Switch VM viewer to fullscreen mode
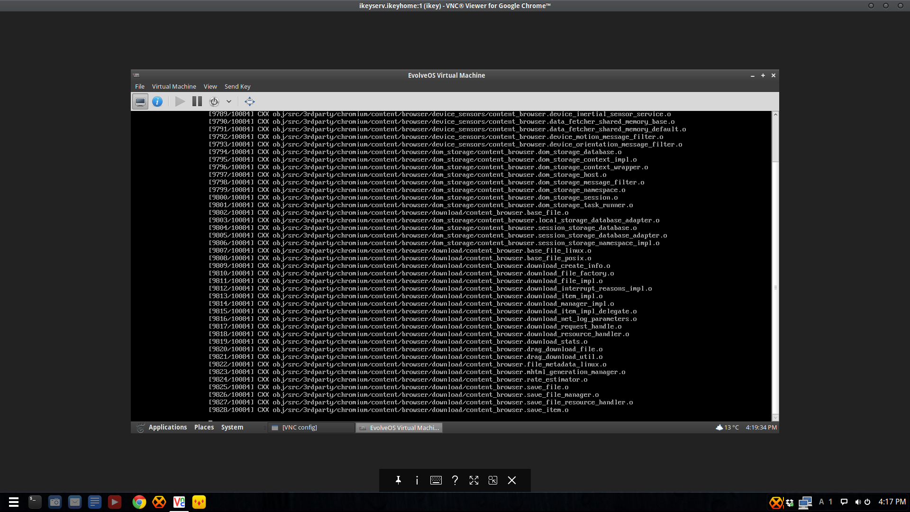The height and width of the screenshot is (512, 910). (250, 101)
